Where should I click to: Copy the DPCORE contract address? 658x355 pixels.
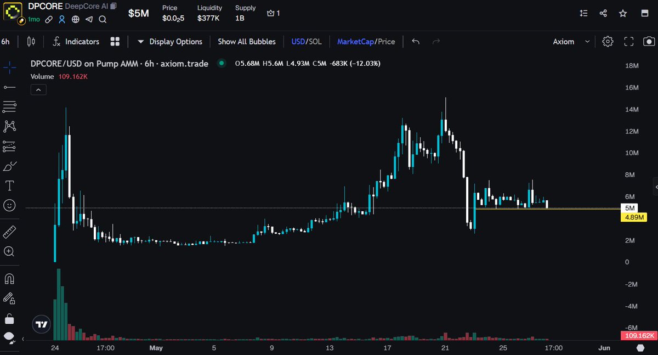click(113, 6)
